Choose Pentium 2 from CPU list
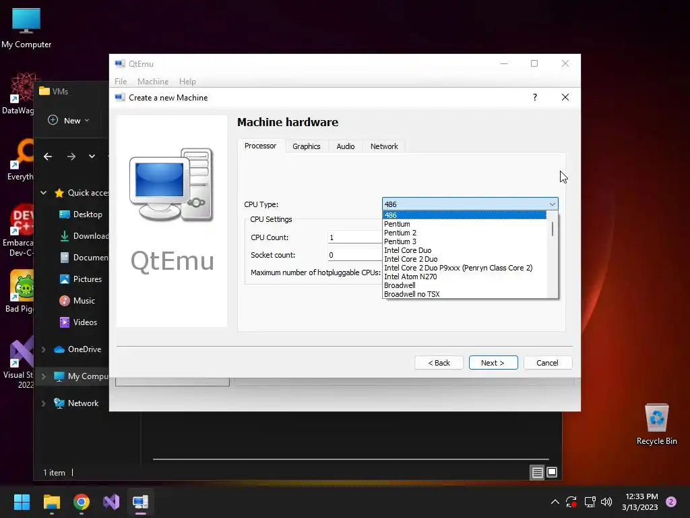Screen dimensions: 690x518 tap(464, 233)
